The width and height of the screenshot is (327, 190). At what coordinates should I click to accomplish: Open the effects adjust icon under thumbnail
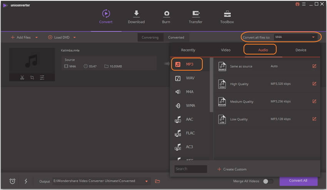(x=42, y=78)
